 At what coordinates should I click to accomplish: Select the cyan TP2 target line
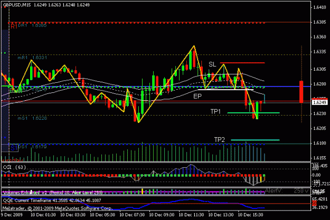(255, 140)
